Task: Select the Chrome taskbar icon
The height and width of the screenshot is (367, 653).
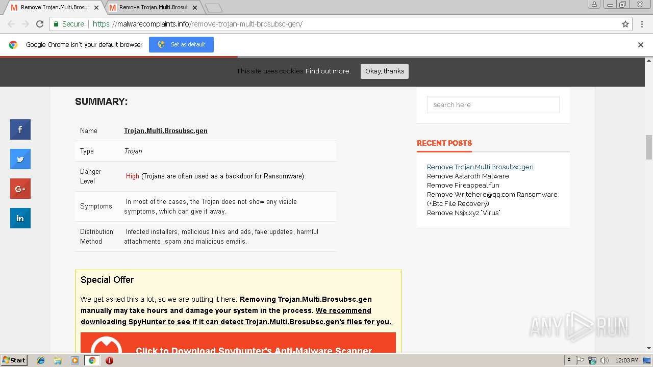Action: [92, 360]
